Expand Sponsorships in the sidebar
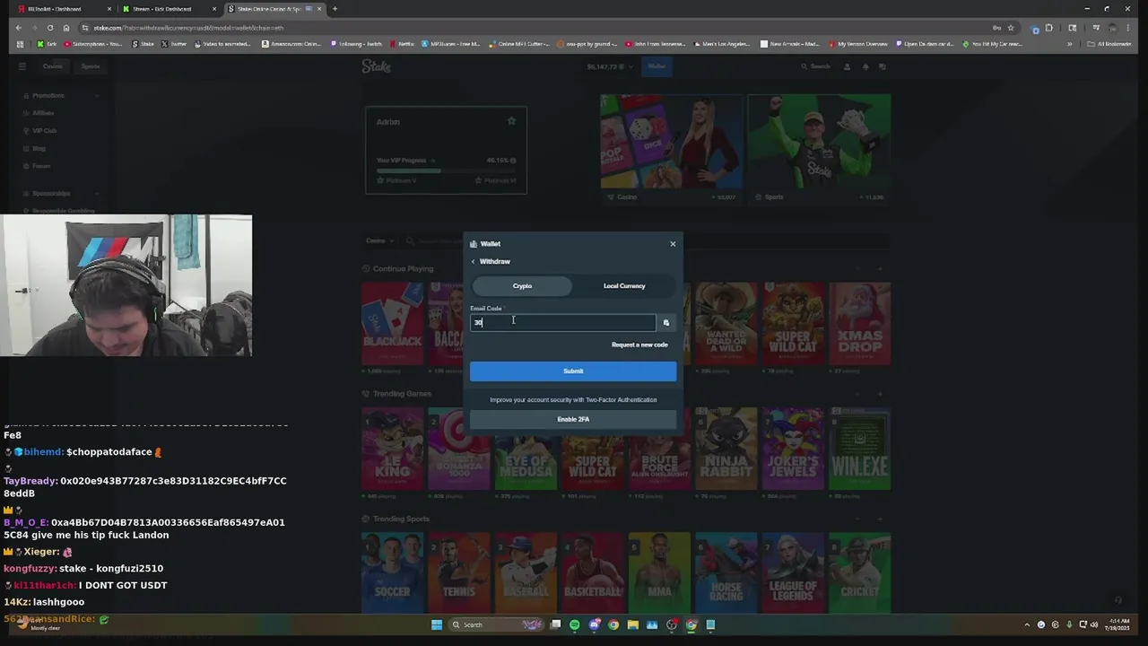 coord(61,194)
